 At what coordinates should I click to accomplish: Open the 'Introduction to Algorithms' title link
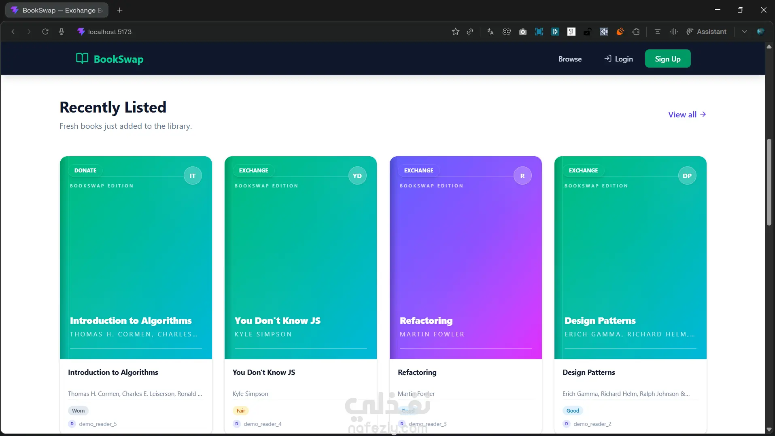pos(113,372)
